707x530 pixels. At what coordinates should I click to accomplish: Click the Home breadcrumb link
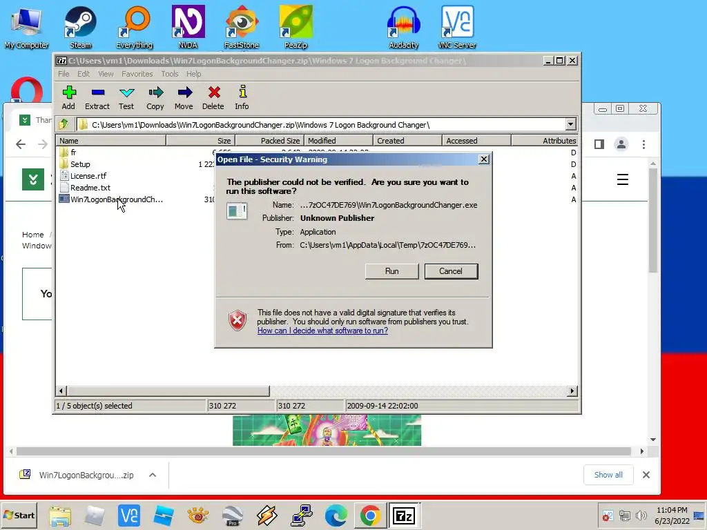(x=33, y=235)
